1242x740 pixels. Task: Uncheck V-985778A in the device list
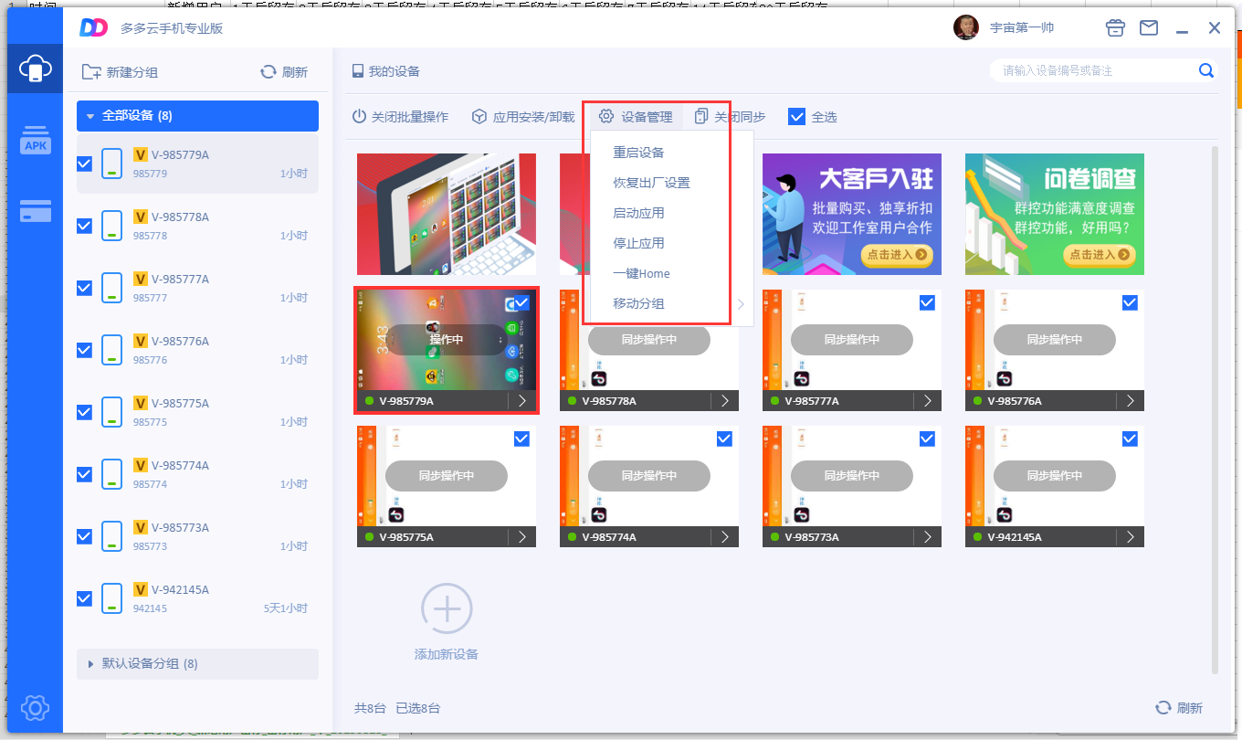coord(84,226)
